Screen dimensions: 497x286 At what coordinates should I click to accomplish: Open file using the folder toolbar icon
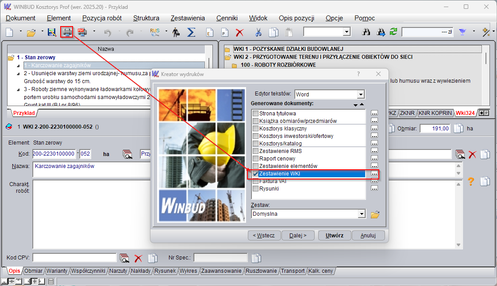click(x=31, y=32)
